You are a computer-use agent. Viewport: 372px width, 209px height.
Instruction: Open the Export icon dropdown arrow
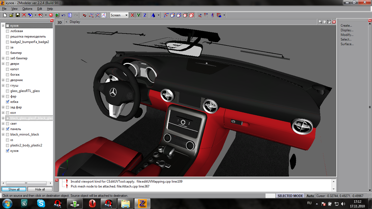46,15
